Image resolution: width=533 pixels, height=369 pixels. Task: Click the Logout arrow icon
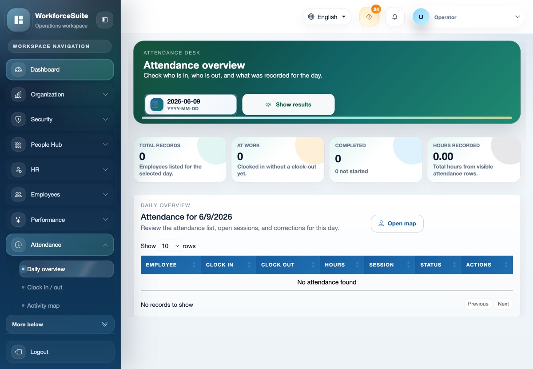[18, 352]
